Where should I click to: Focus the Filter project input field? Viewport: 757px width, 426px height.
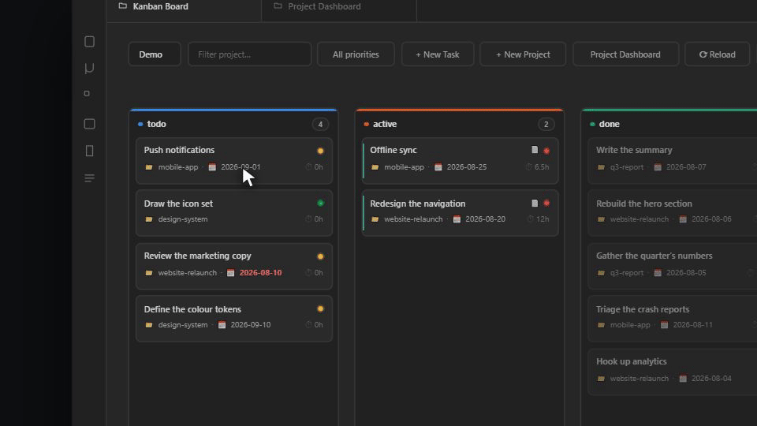pos(250,54)
